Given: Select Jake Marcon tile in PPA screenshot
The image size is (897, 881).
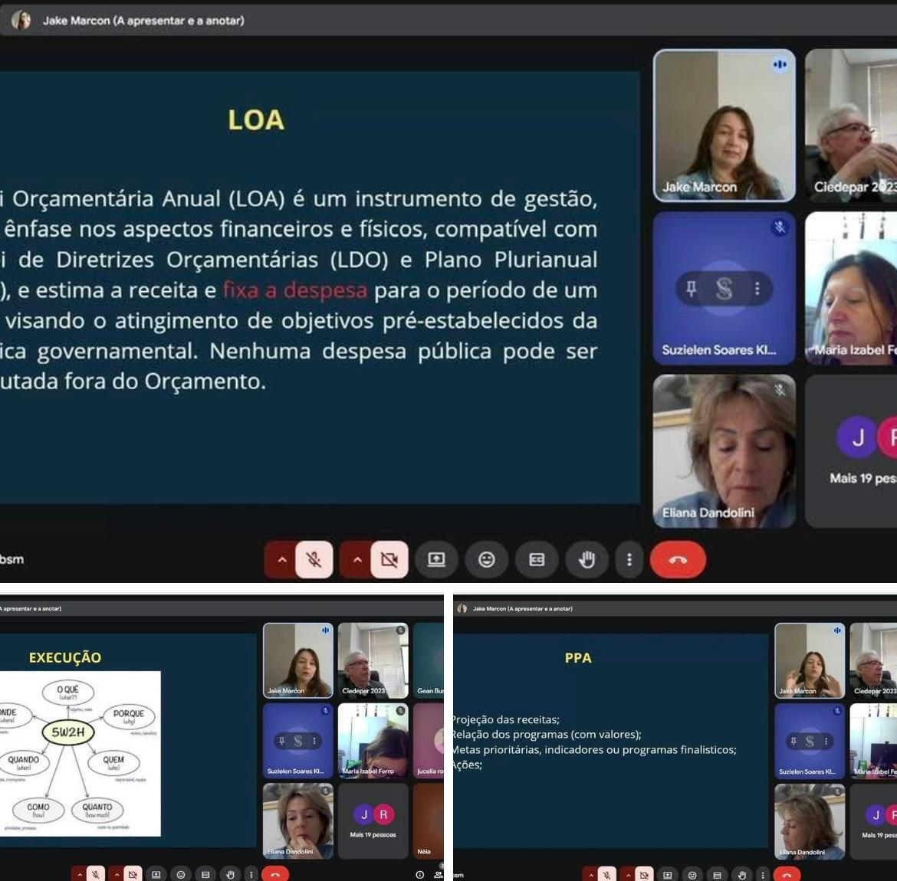Looking at the screenshot, I should [x=810, y=660].
